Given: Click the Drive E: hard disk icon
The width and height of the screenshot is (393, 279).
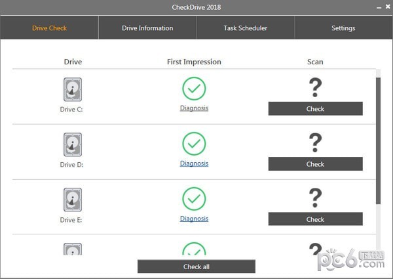Looking at the screenshot, I should [73, 200].
